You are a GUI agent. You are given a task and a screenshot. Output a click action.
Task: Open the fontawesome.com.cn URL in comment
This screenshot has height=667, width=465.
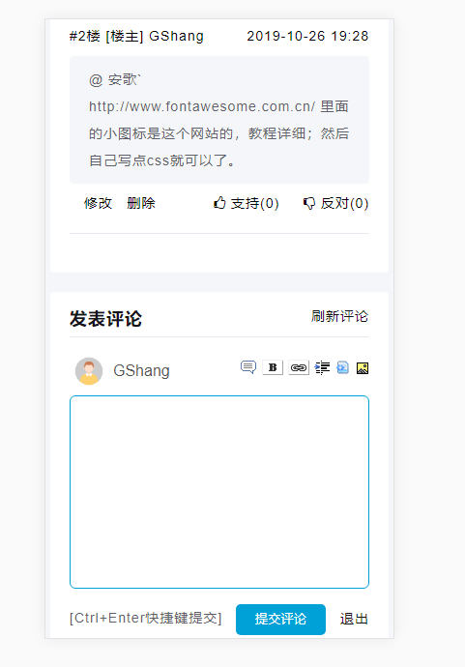(x=202, y=106)
